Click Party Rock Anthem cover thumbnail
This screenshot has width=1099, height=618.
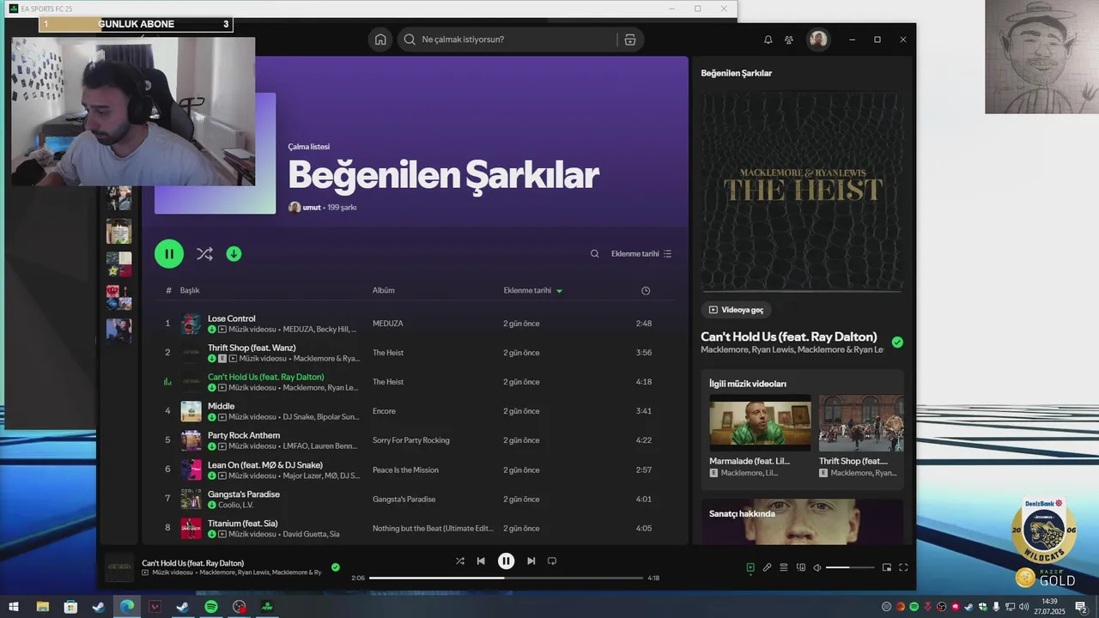pos(191,440)
